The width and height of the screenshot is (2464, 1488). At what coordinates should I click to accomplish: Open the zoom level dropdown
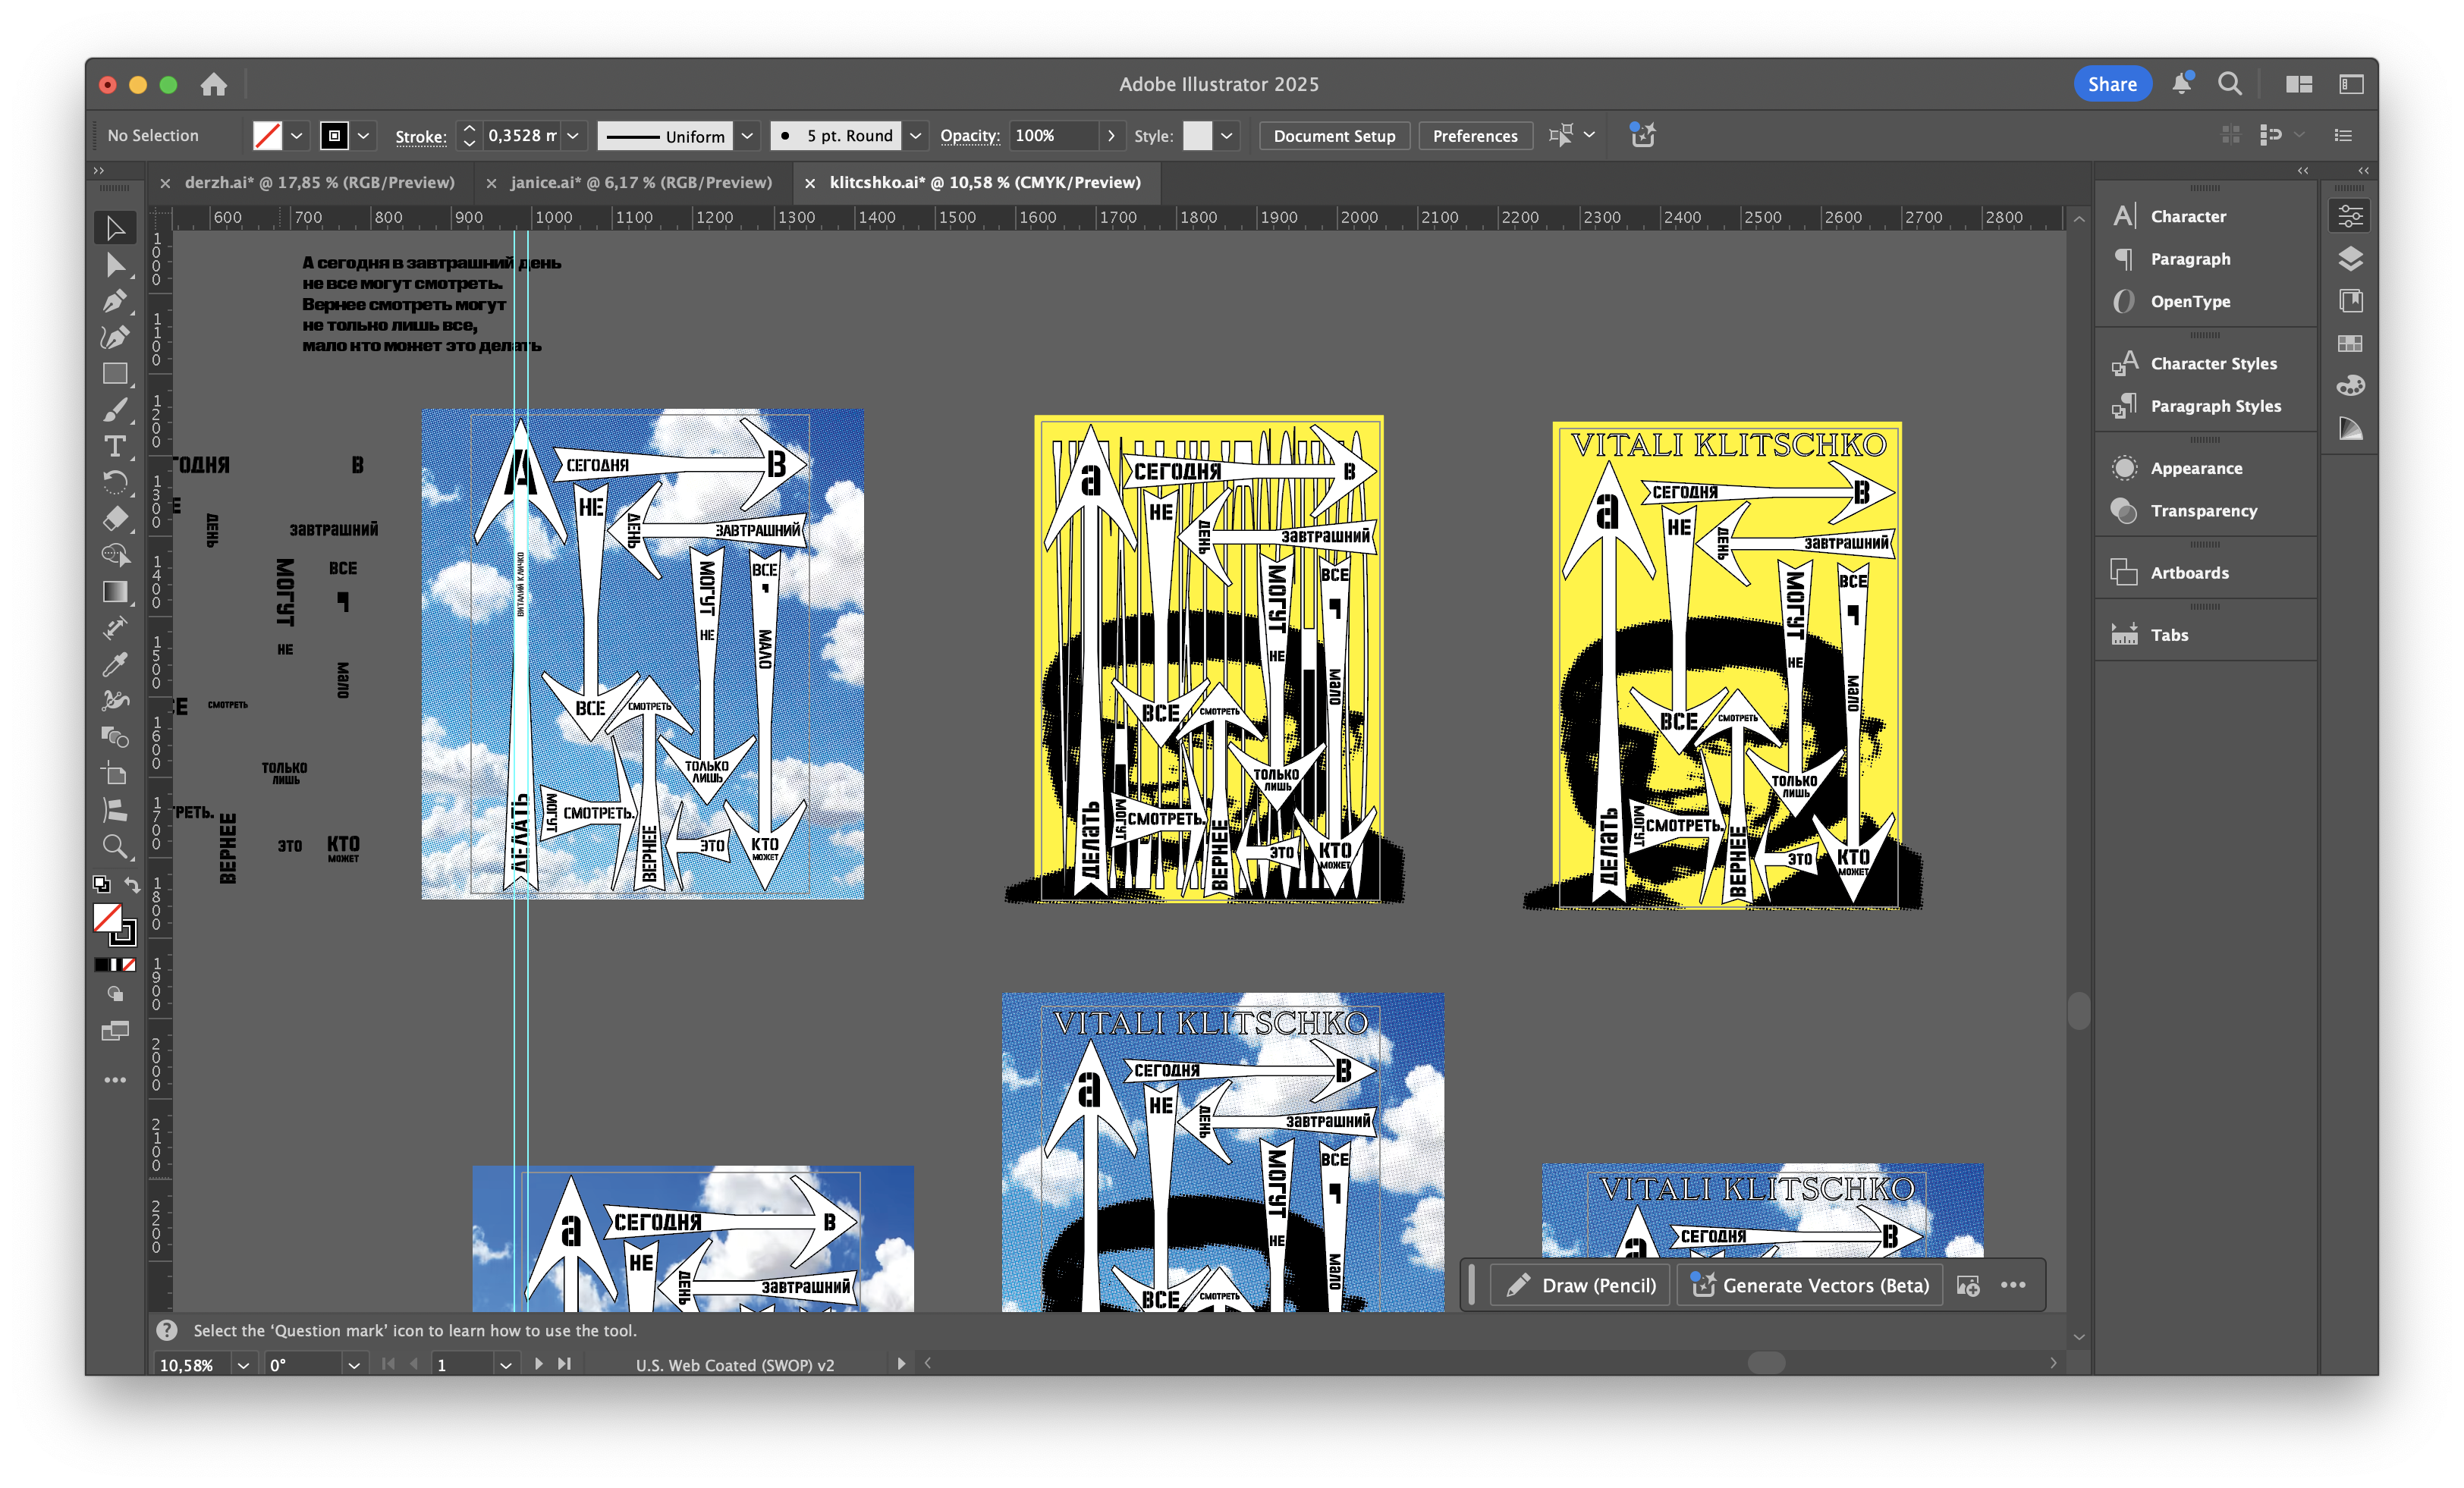(243, 1365)
